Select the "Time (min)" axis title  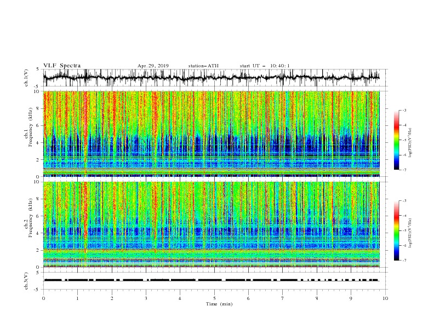[219, 304]
